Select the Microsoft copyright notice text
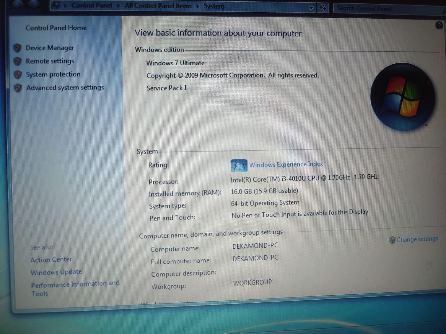Screen dimensions: 446x334 click(x=232, y=75)
